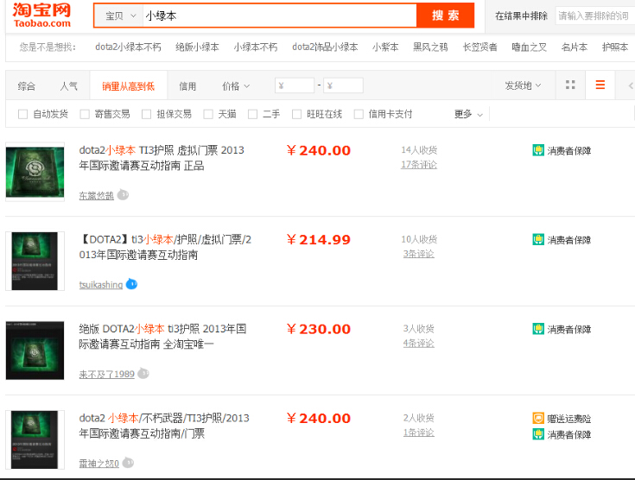Switch to grid view icon
The image size is (635, 480).
point(570,85)
